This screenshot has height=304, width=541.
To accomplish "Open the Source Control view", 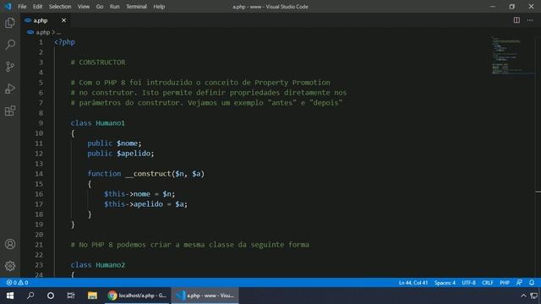I will point(10,67).
